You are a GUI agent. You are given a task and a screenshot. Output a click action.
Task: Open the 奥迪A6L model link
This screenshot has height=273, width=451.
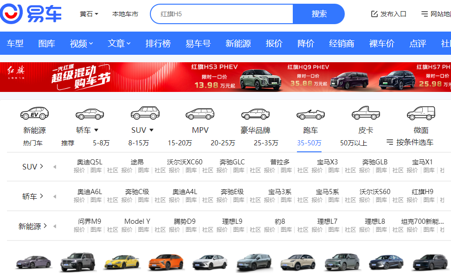pos(90,192)
